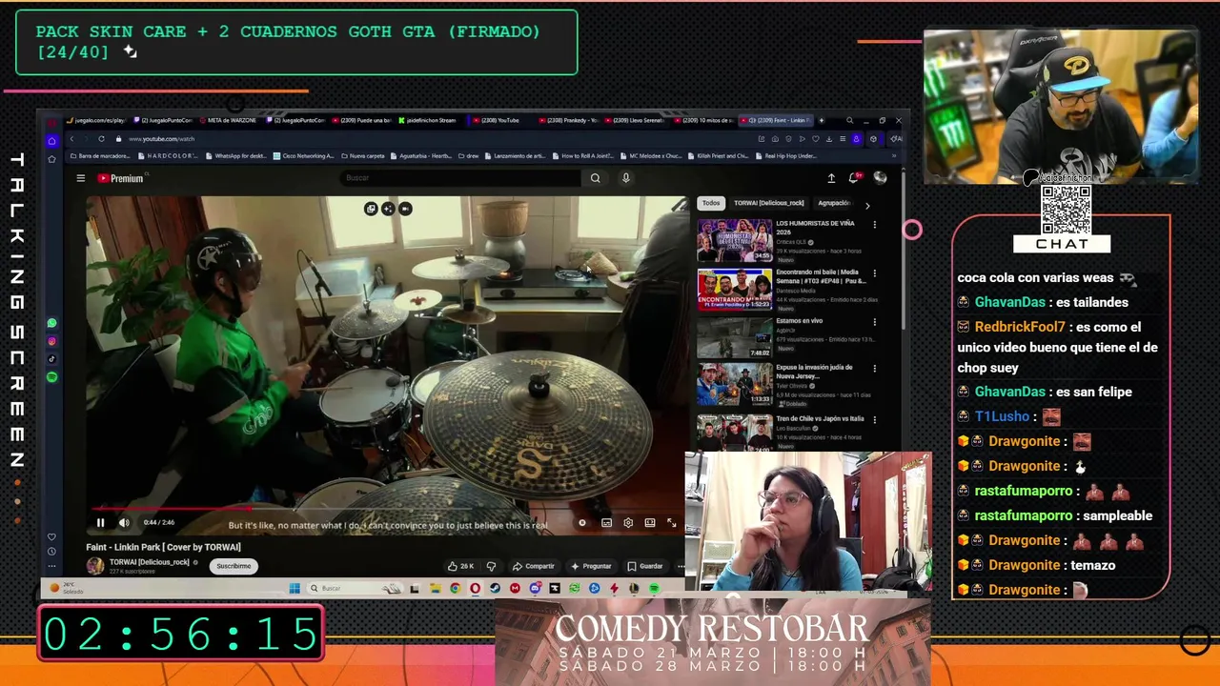Open Nueva carpeta bookmark folder
This screenshot has width=1220, height=686.
[x=363, y=155]
